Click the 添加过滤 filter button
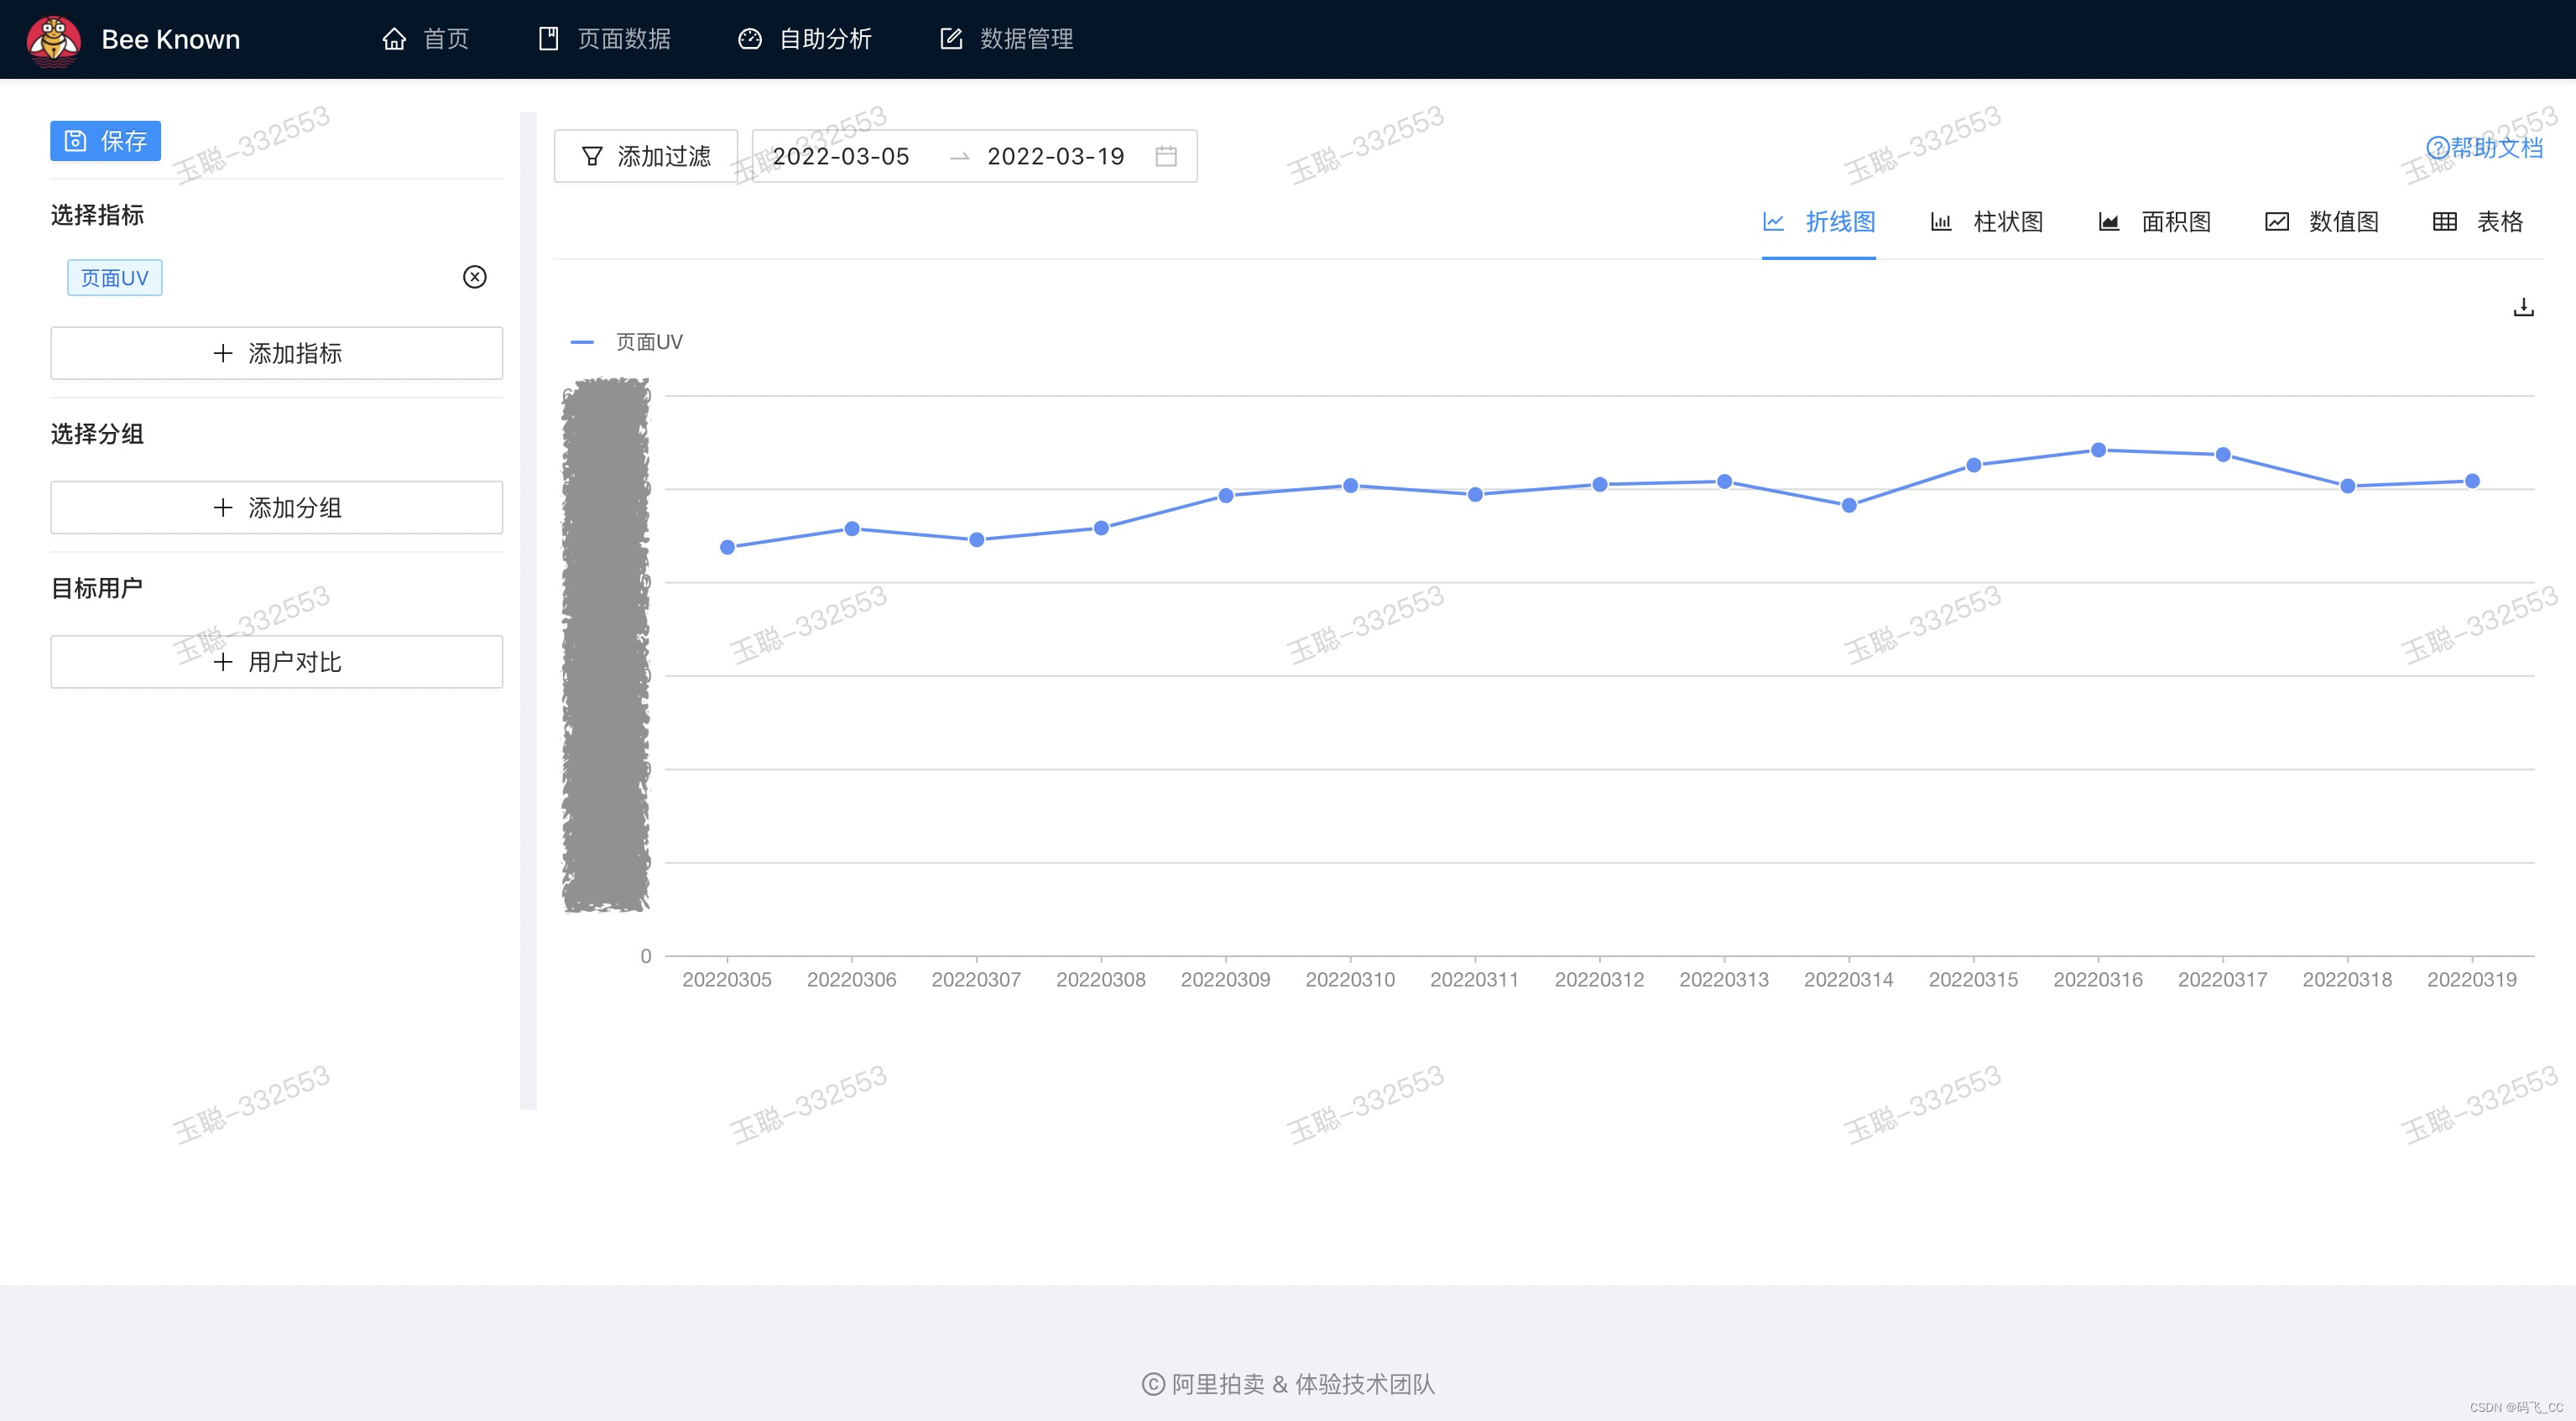 pos(646,156)
